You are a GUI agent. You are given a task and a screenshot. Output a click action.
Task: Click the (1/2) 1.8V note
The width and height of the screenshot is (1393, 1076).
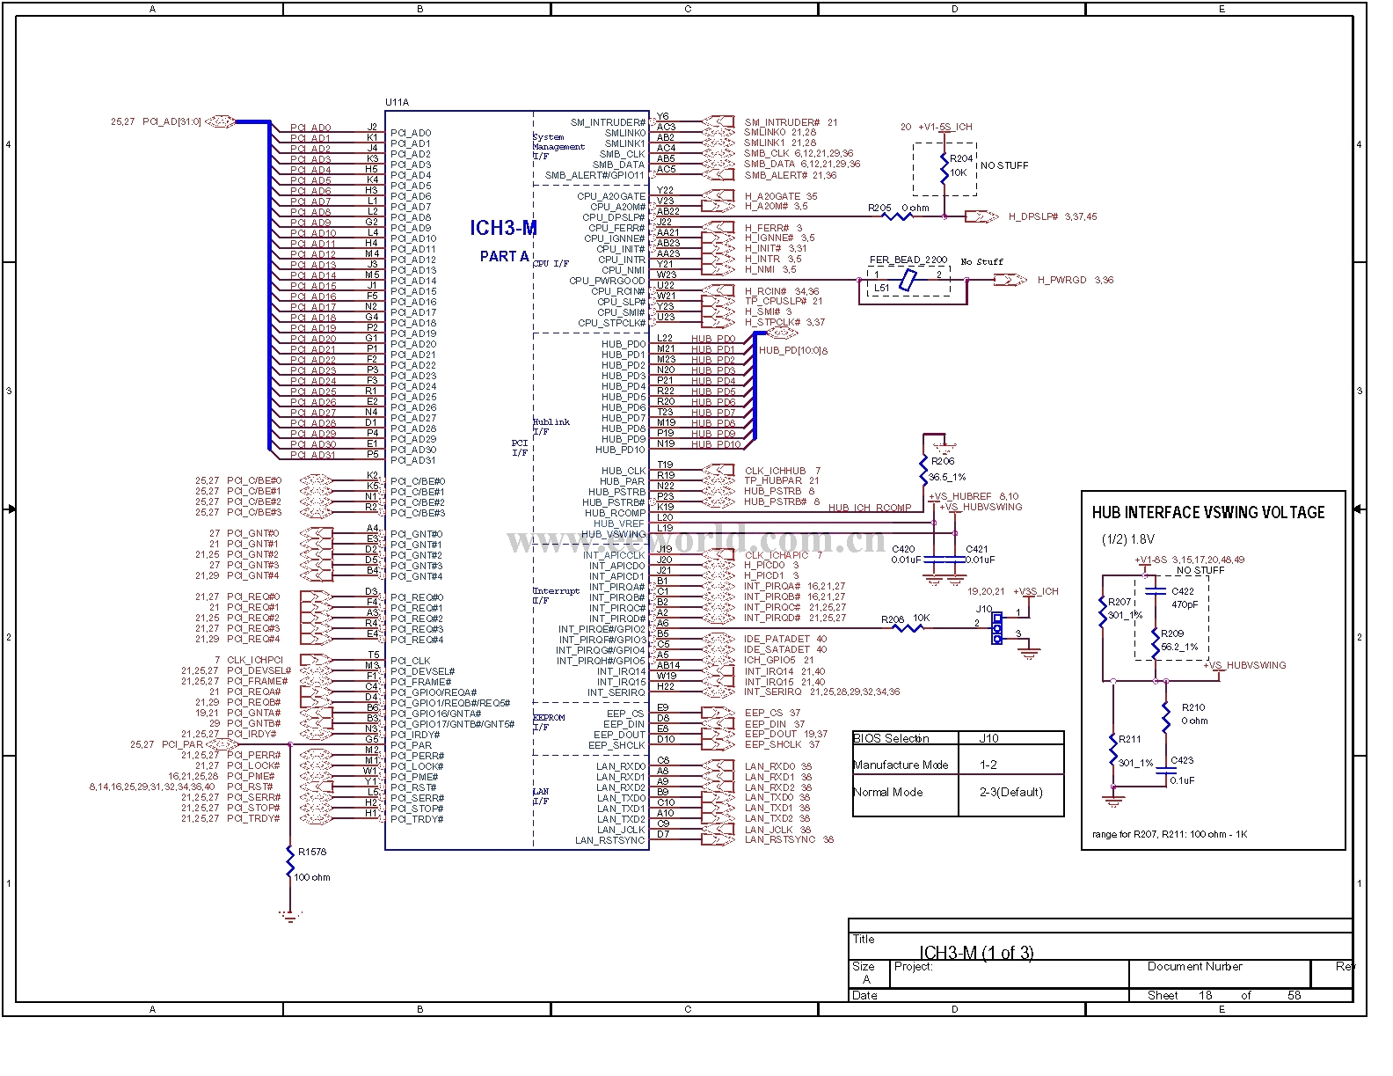(1128, 539)
